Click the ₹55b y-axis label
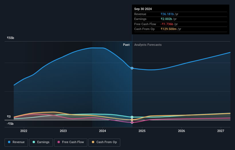Screen dimensions: 235x150 pos(10,38)
